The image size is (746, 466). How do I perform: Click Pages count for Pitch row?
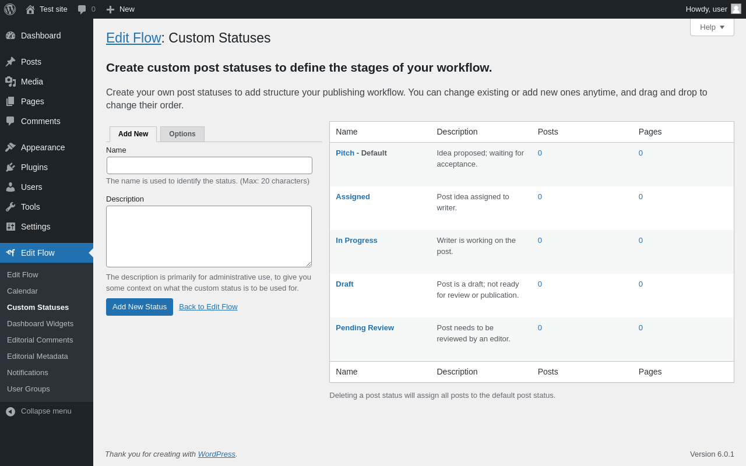pos(641,153)
